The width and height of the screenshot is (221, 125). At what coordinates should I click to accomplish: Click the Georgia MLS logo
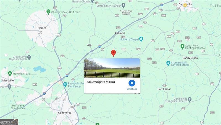9,122
